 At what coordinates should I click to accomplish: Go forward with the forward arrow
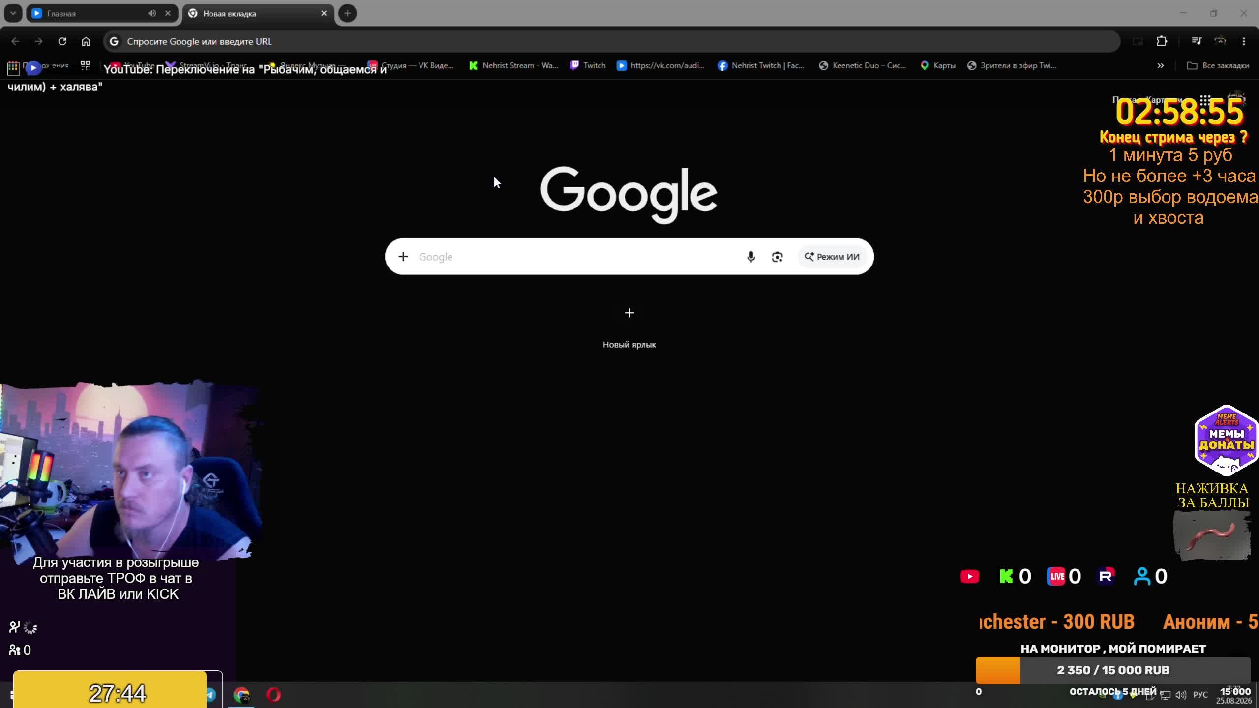tap(39, 41)
